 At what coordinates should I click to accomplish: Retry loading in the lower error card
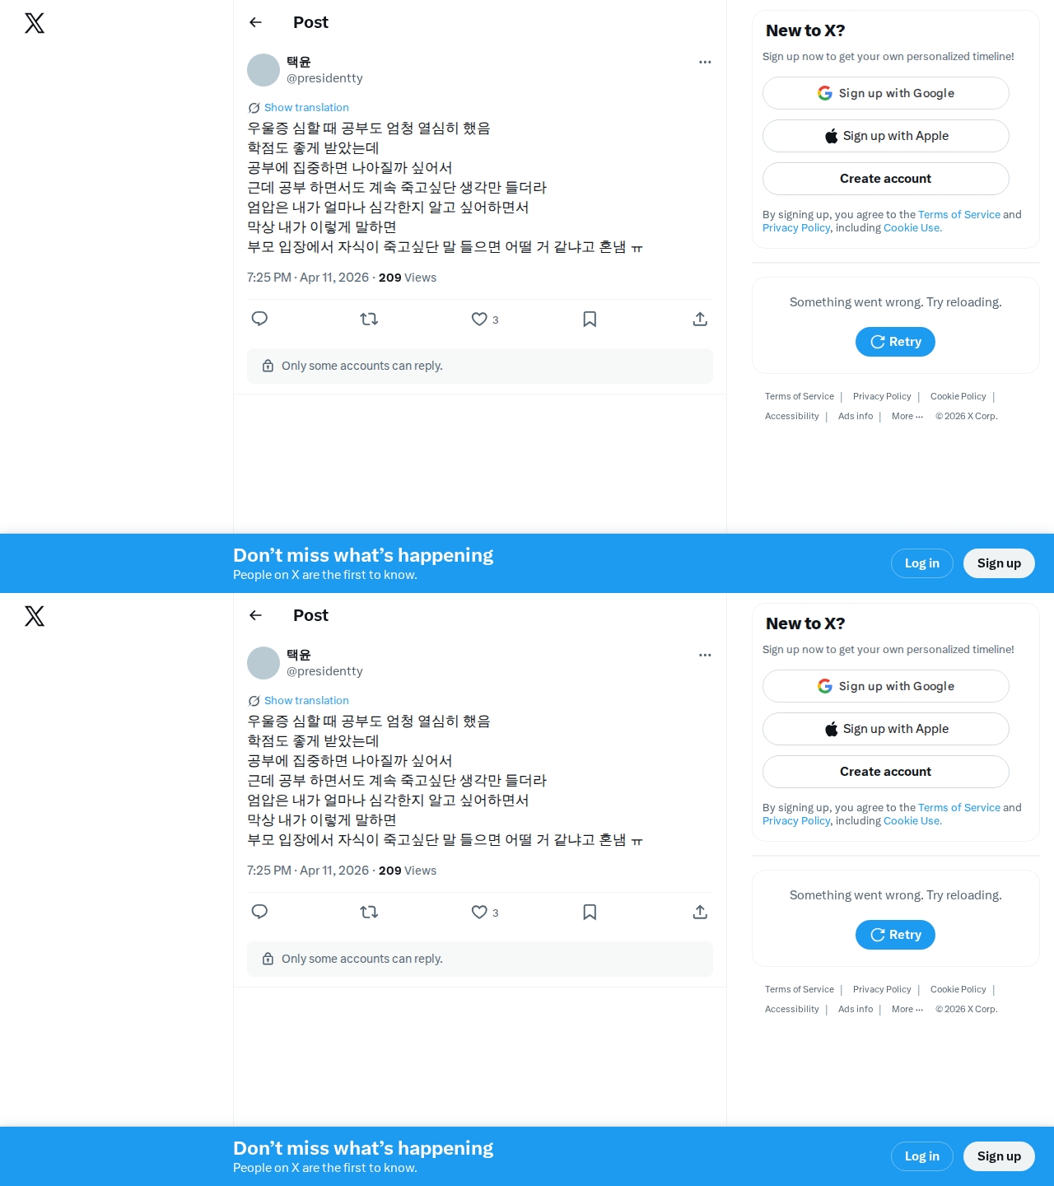[x=895, y=935]
